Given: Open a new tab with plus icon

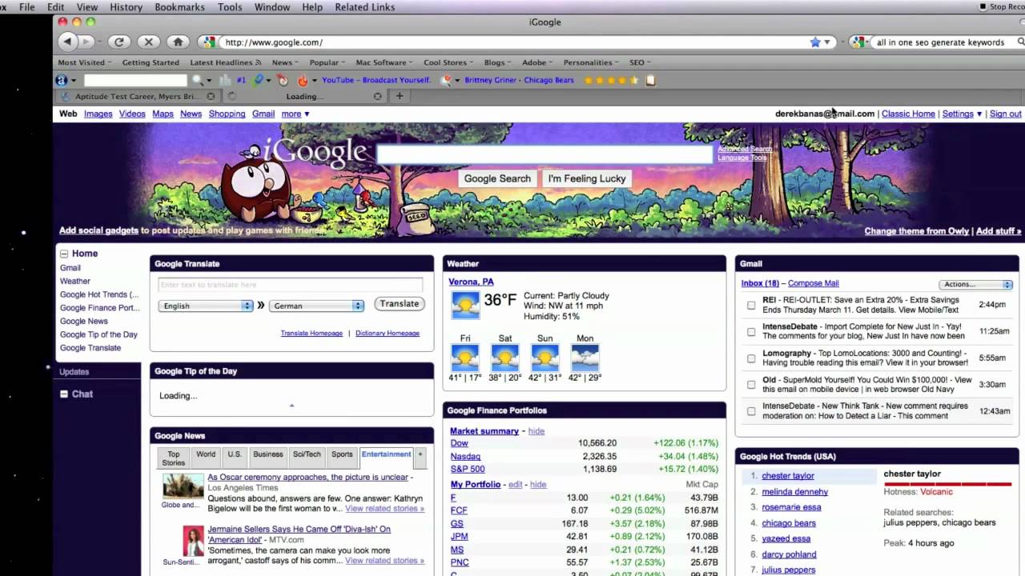Looking at the screenshot, I should (x=400, y=96).
